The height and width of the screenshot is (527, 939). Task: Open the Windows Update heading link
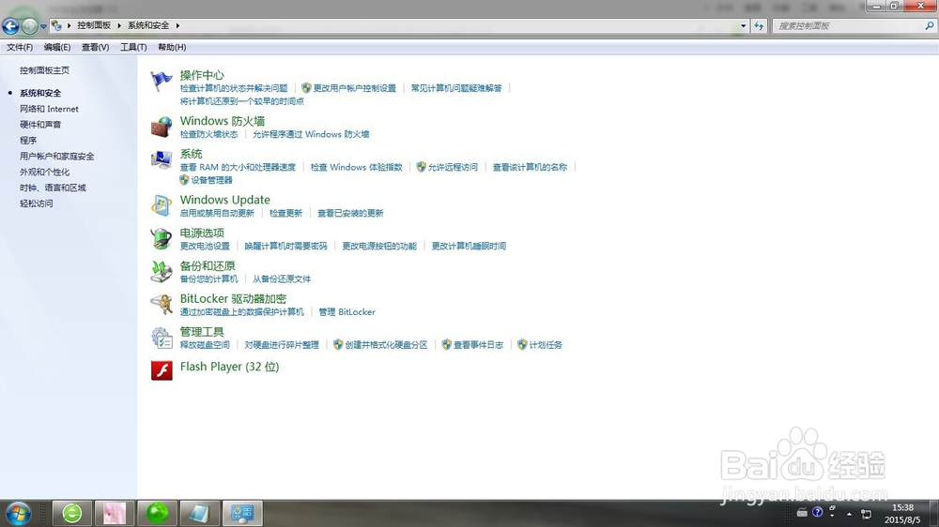point(224,200)
